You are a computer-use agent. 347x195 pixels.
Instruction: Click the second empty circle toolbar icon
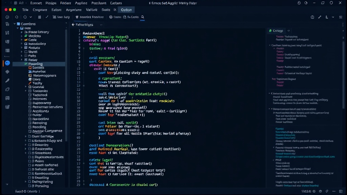(x=25, y=17)
